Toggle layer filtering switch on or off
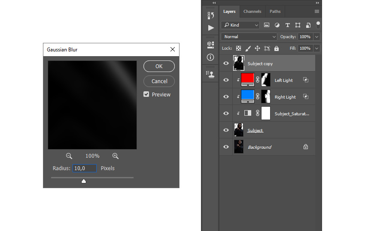 click(318, 25)
